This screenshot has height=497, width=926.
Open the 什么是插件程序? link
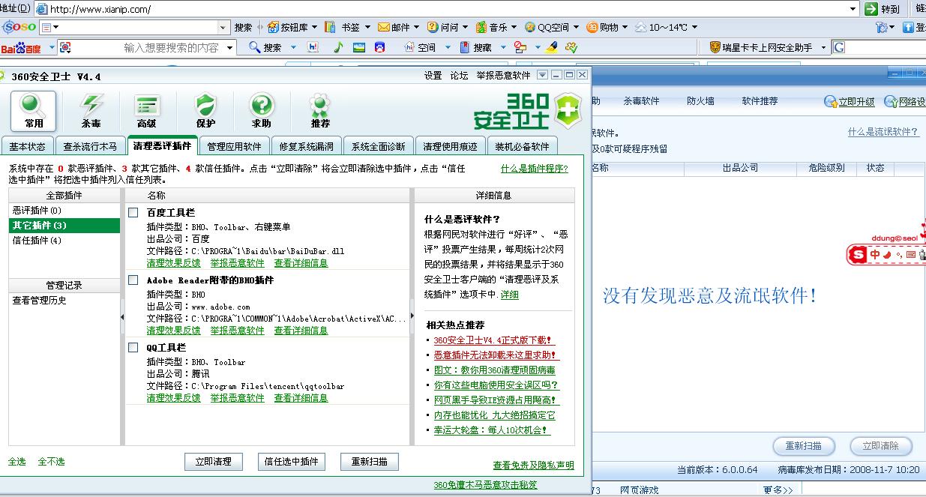pyautogui.click(x=535, y=169)
